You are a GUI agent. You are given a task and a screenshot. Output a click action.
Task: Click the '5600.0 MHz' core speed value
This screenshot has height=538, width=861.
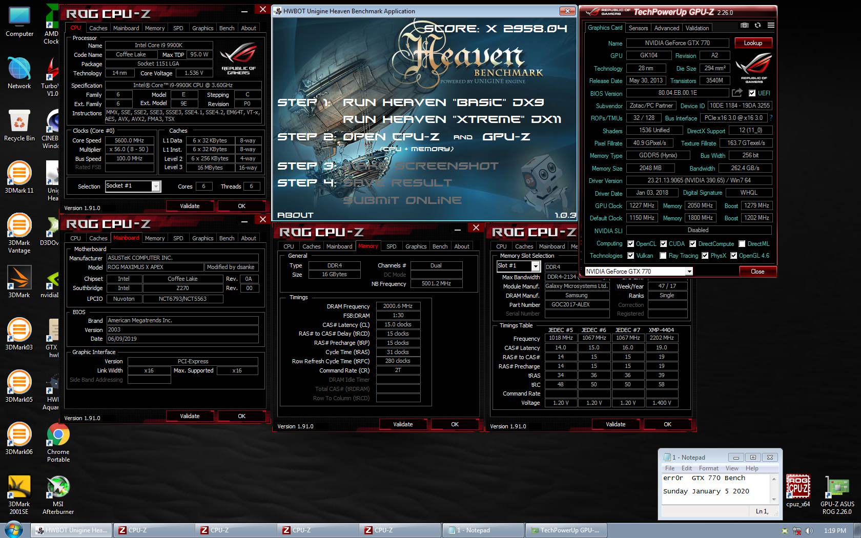click(129, 140)
